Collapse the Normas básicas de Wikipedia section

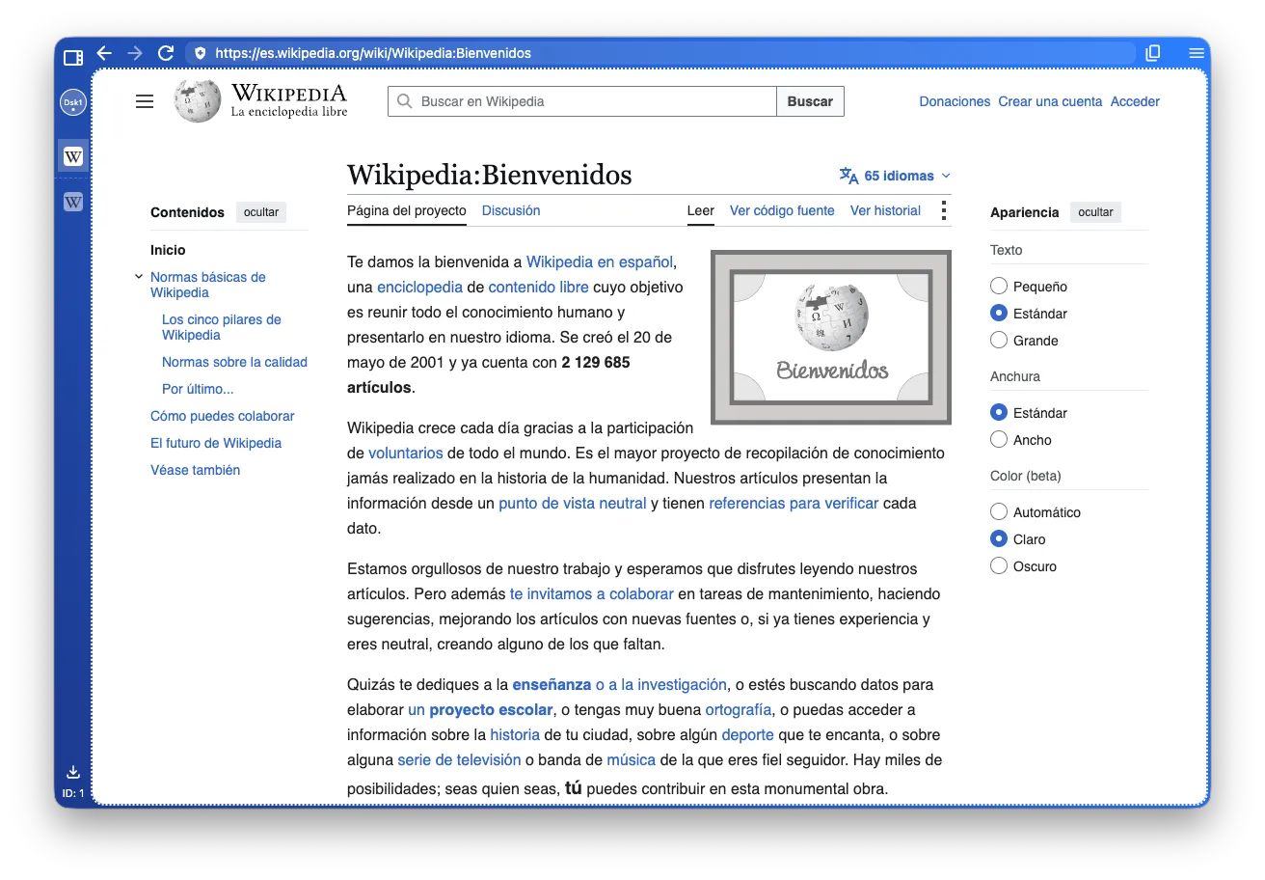[x=139, y=278]
